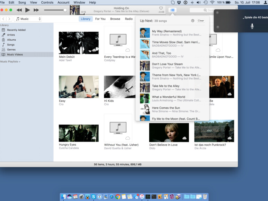Screen dimensions: 268x201
Task: Open Without You (feat. Usher) video
Action: click(118, 128)
